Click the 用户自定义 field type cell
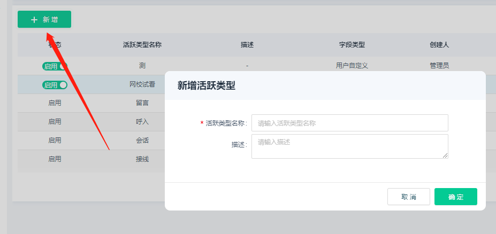 pyautogui.click(x=352, y=66)
